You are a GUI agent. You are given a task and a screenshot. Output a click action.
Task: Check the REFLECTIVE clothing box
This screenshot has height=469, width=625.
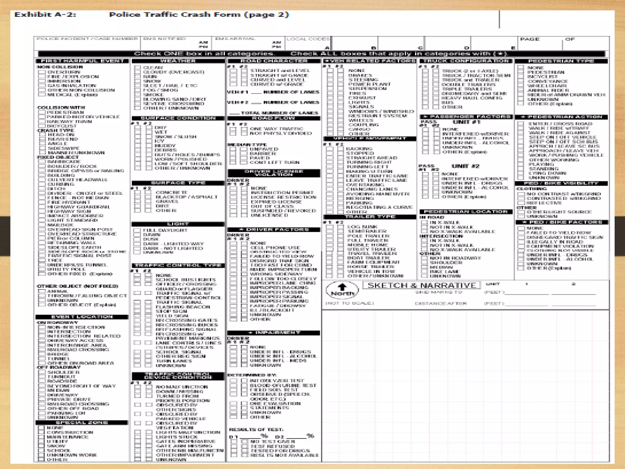[521, 203]
